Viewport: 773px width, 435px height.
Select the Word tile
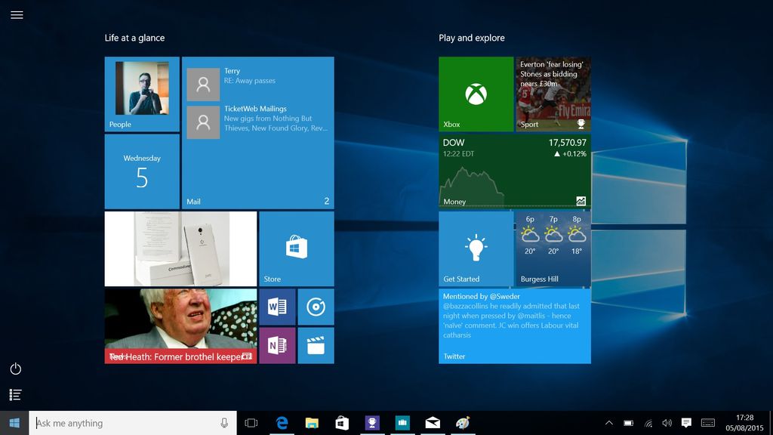click(x=277, y=307)
